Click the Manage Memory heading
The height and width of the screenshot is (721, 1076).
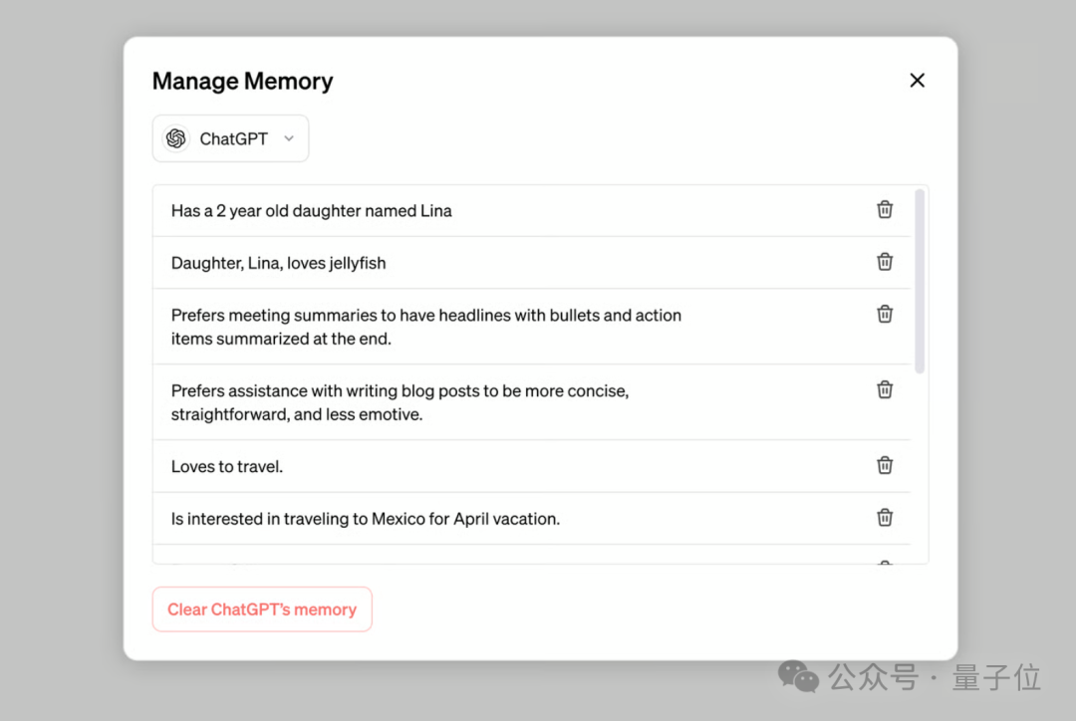(242, 82)
